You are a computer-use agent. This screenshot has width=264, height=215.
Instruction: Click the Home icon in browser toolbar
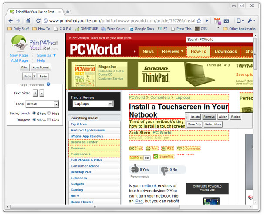[x=28, y=20]
